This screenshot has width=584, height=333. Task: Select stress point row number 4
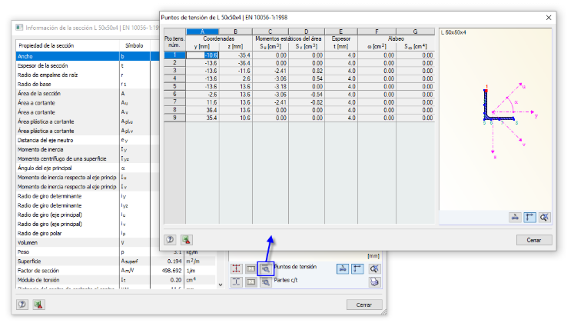(x=174, y=78)
